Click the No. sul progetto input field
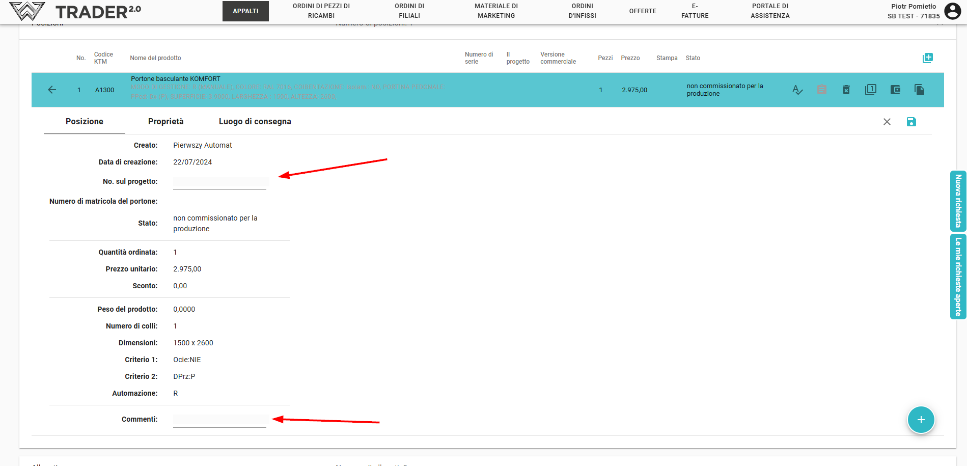This screenshot has width=967, height=466. click(x=219, y=182)
